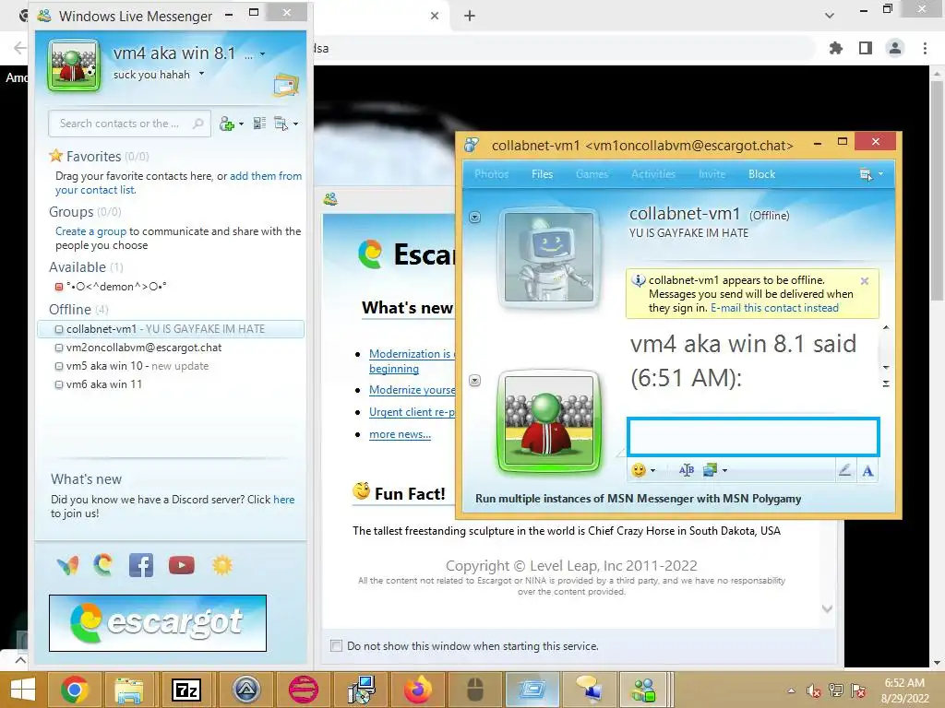
Task: Open the show menu icon in Messenger toolbar
Action: [281, 124]
